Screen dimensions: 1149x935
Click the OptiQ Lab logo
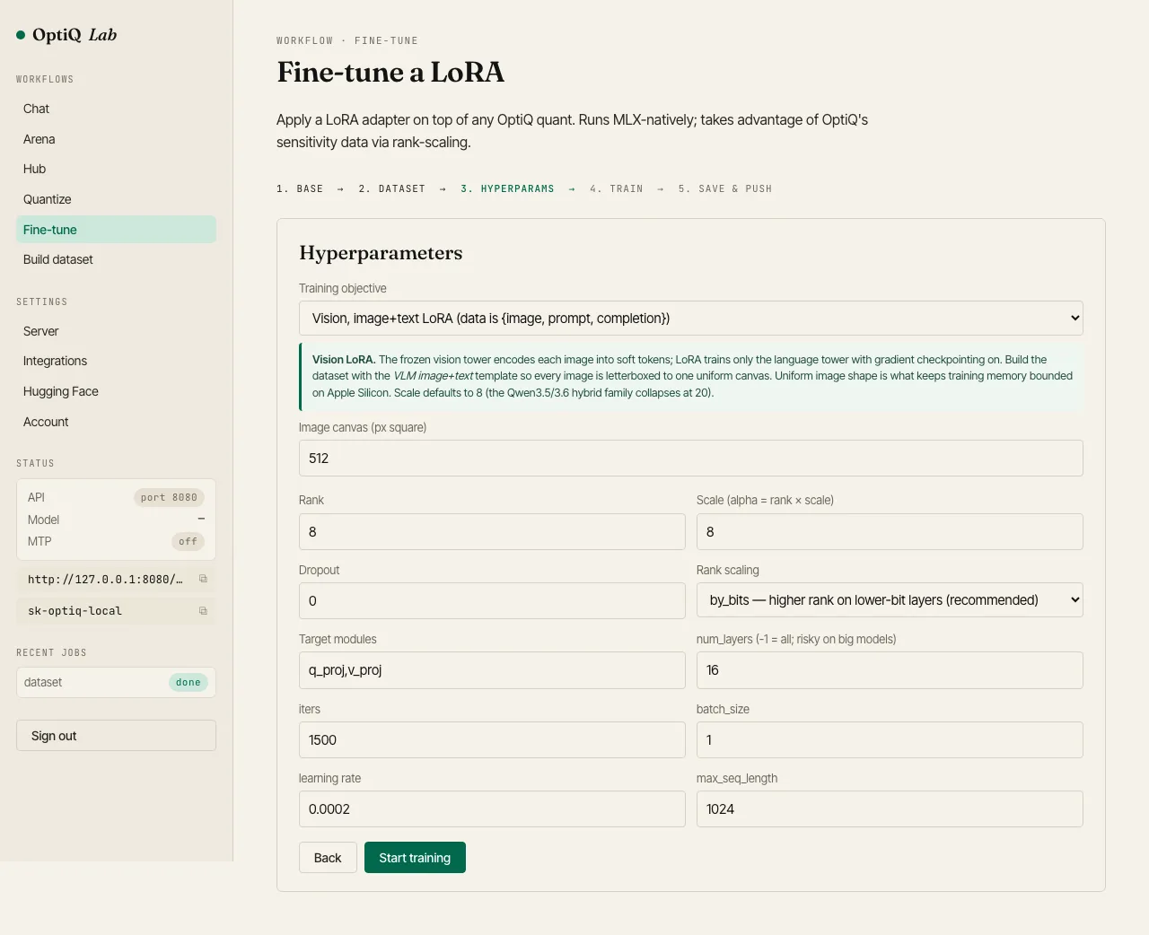click(66, 35)
